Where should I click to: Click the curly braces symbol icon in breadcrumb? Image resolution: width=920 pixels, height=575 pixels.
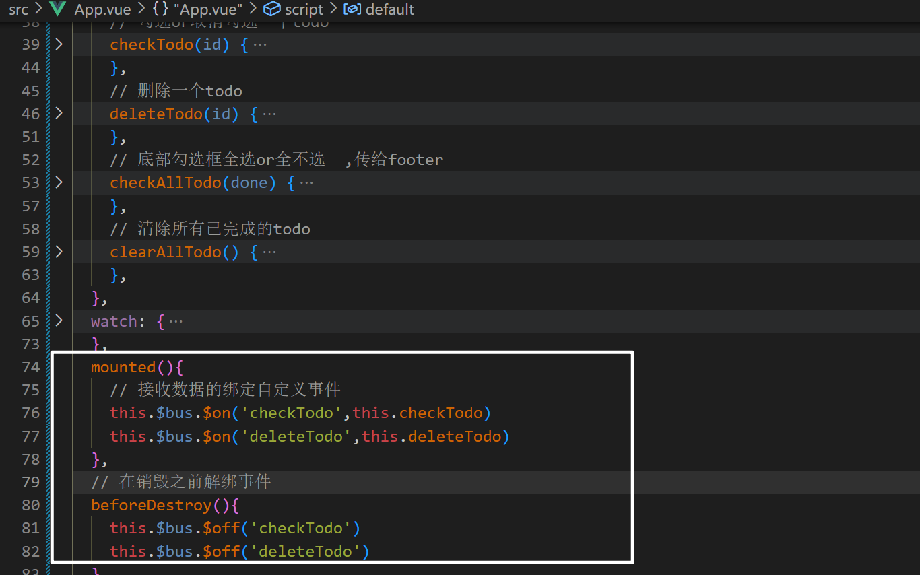coord(161,10)
